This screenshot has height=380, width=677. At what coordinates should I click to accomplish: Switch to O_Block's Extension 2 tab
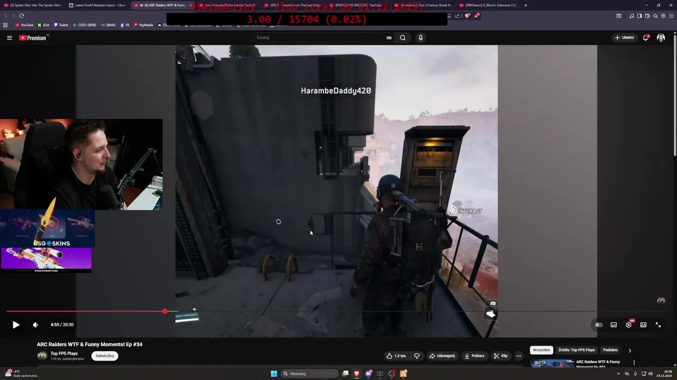(x=488, y=5)
